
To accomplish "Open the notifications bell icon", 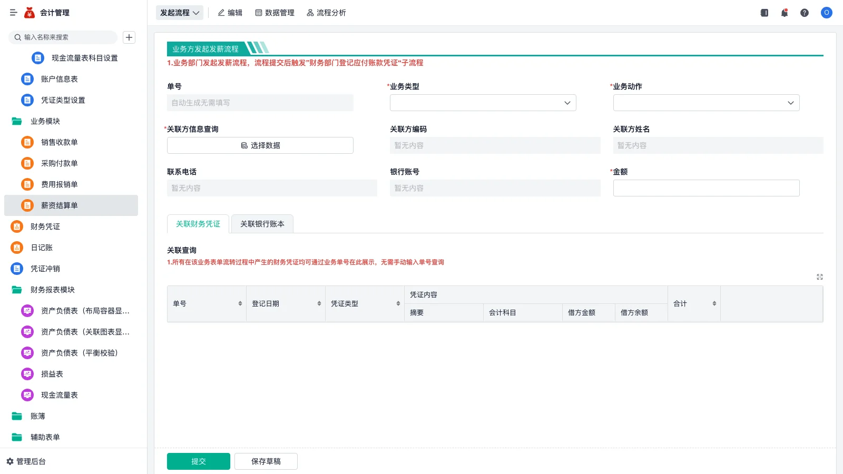I will click(x=785, y=13).
